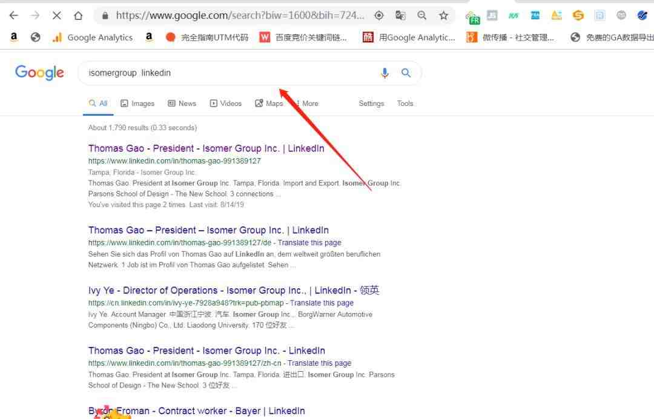
Task: Expand the More search categories menu
Action: (x=307, y=104)
